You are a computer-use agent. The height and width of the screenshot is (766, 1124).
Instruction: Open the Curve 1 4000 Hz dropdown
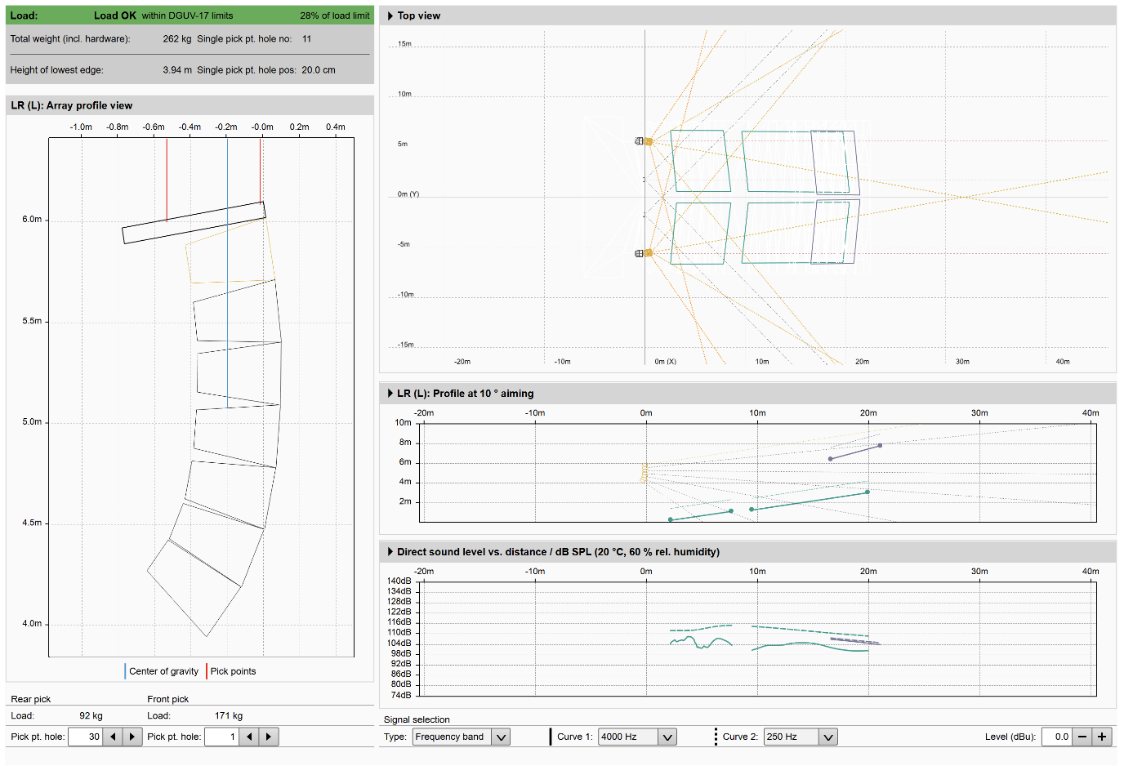[637, 737]
